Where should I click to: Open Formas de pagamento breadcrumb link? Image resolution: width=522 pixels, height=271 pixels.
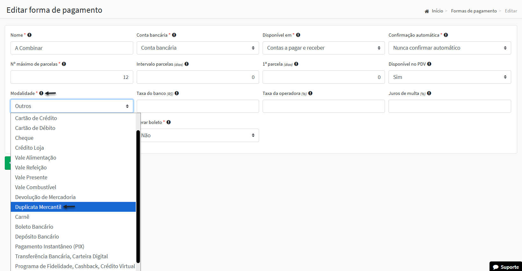click(x=474, y=11)
